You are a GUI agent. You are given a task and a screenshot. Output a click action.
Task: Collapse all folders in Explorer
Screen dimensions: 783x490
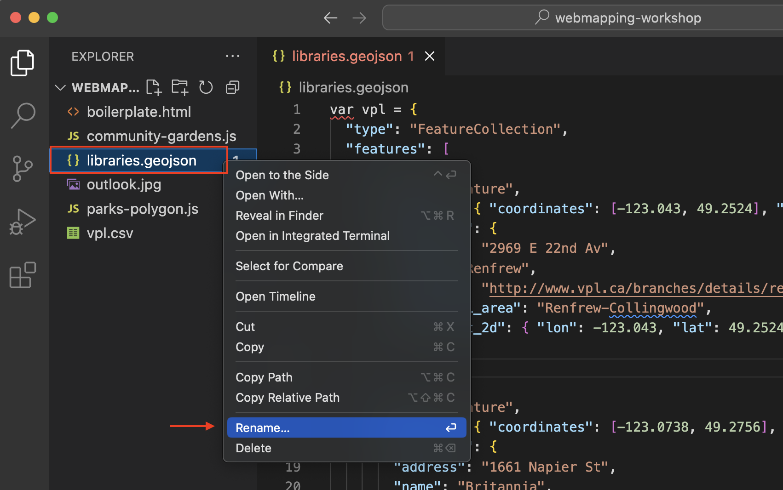click(x=233, y=87)
